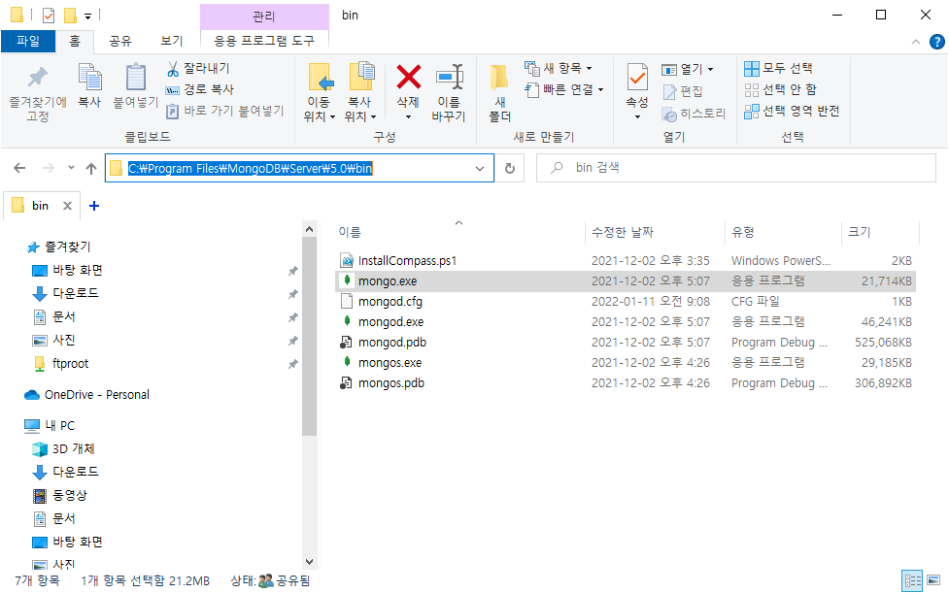This screenshot has height=593, width=949.
Task: Deselect everything with 선택 안 함
Action: pos(780,89)
